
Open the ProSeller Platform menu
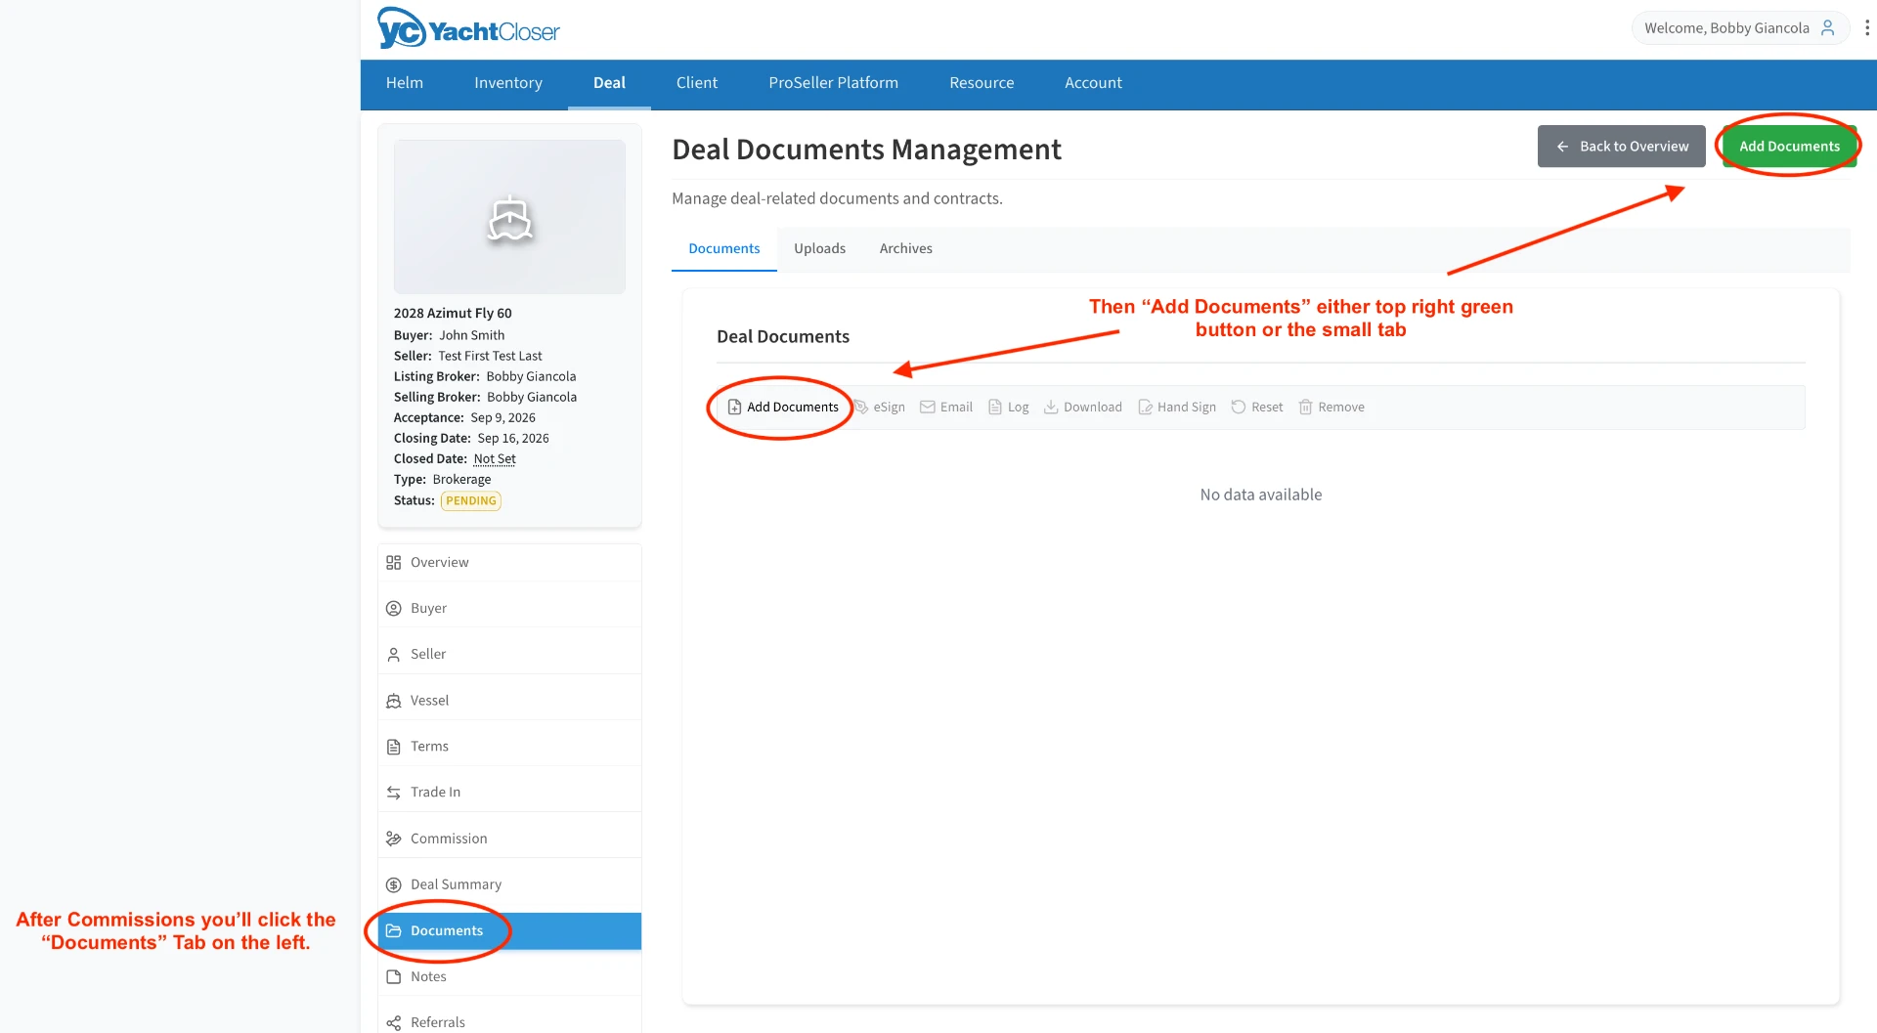click(x=834, y=83)
